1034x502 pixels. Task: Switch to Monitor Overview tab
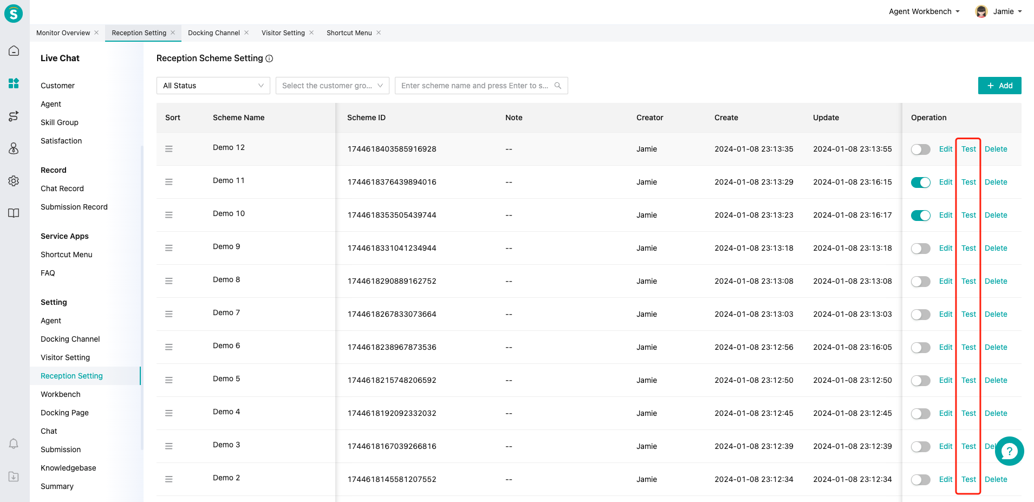[63, 33]
